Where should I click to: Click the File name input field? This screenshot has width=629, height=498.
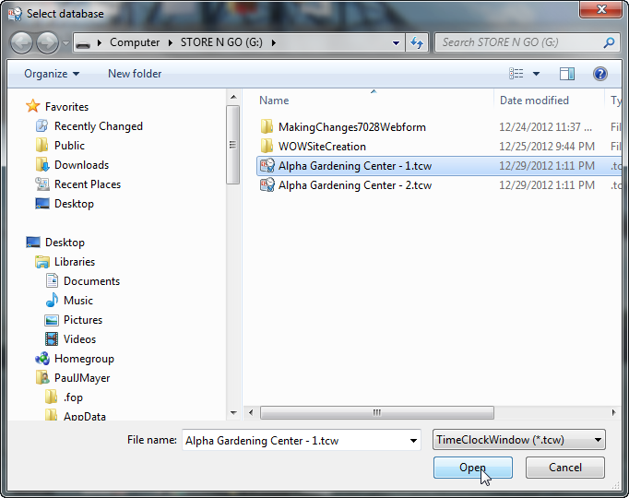[x=293, y=441]
